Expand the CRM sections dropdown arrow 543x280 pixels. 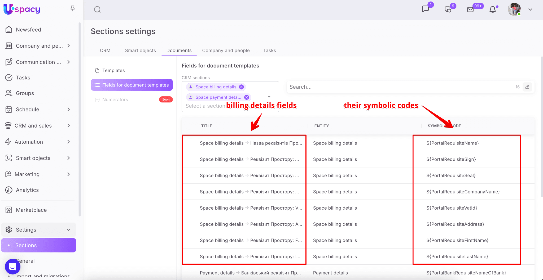[269, 97]
